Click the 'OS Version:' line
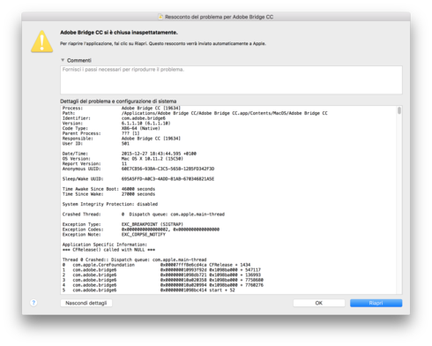432x346 pixels. (123, 159)
